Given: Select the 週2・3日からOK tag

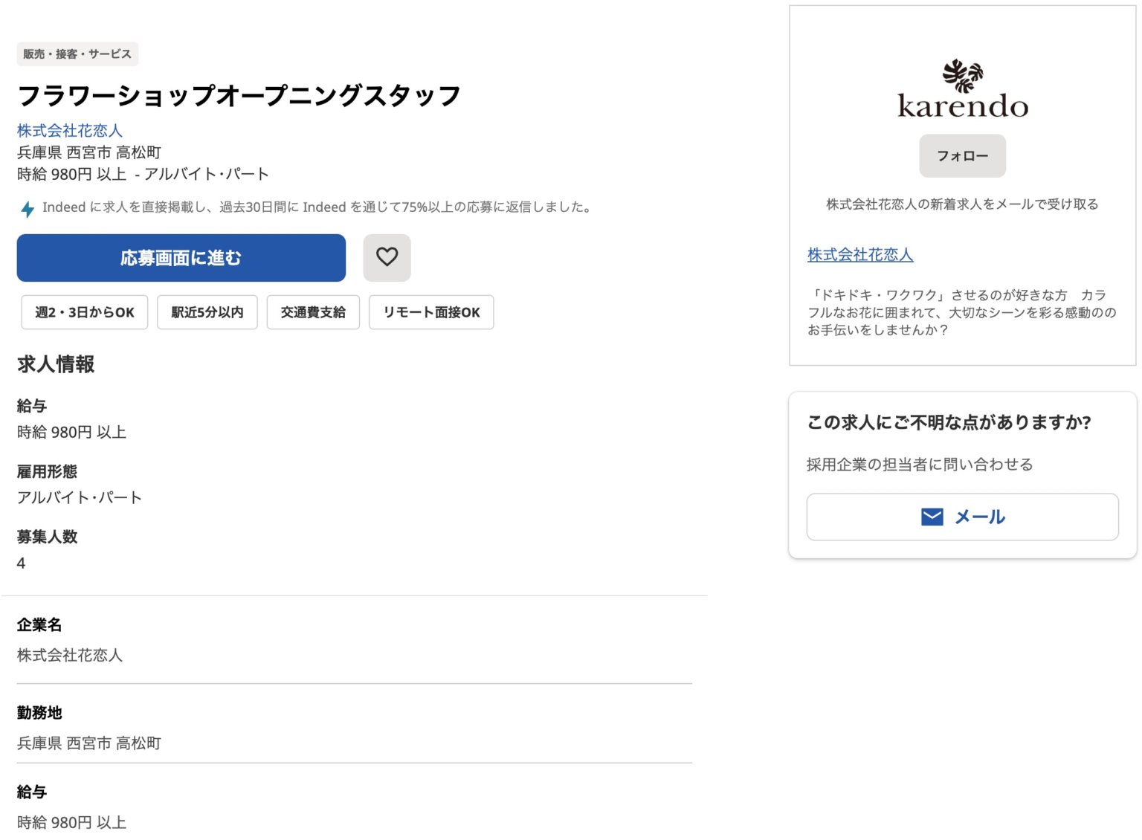Looking at the screenshot, I should pos(84,312).
